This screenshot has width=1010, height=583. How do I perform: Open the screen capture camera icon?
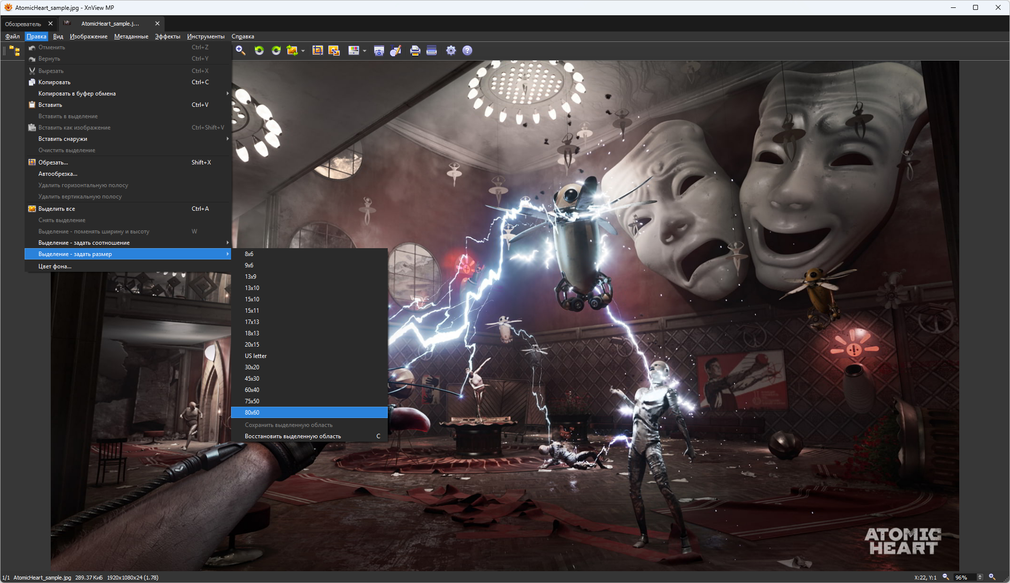[x=379, y=50]
